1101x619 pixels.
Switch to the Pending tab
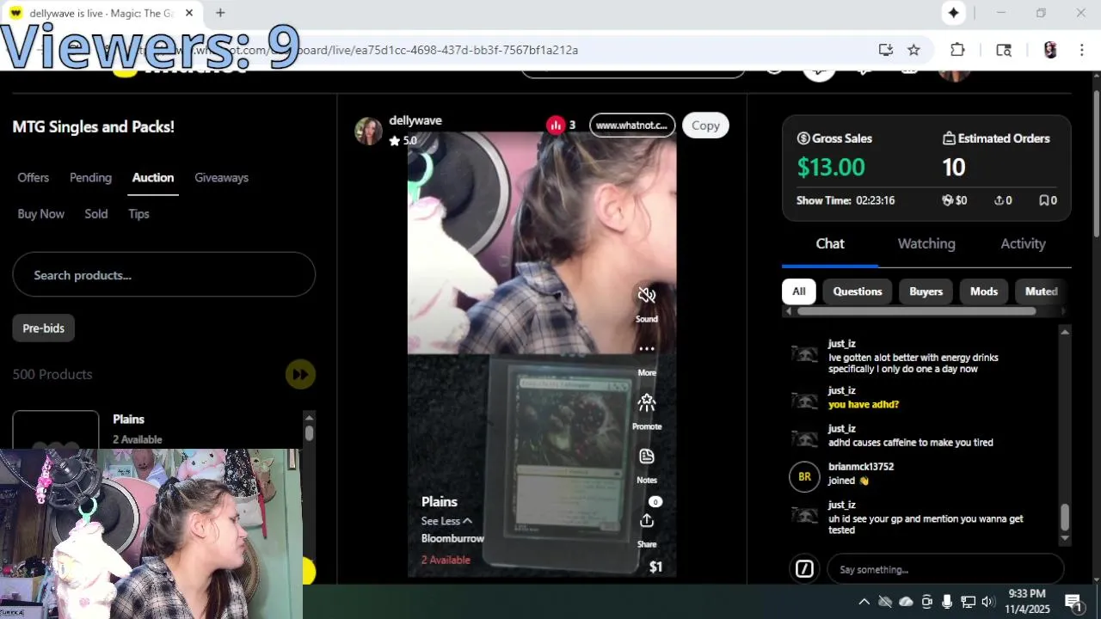coord(90,177)
